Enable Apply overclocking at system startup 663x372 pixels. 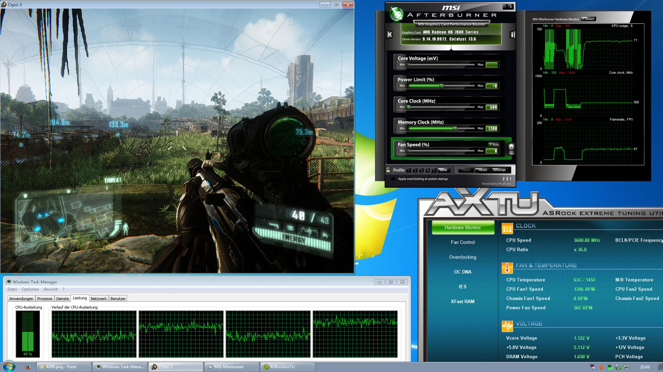coord(392,179)
